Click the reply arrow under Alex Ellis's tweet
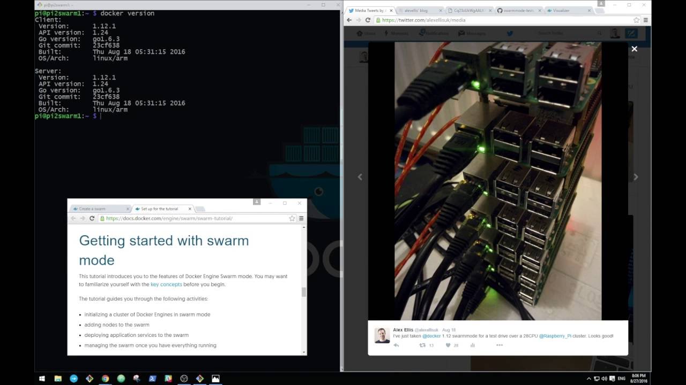 397,345
